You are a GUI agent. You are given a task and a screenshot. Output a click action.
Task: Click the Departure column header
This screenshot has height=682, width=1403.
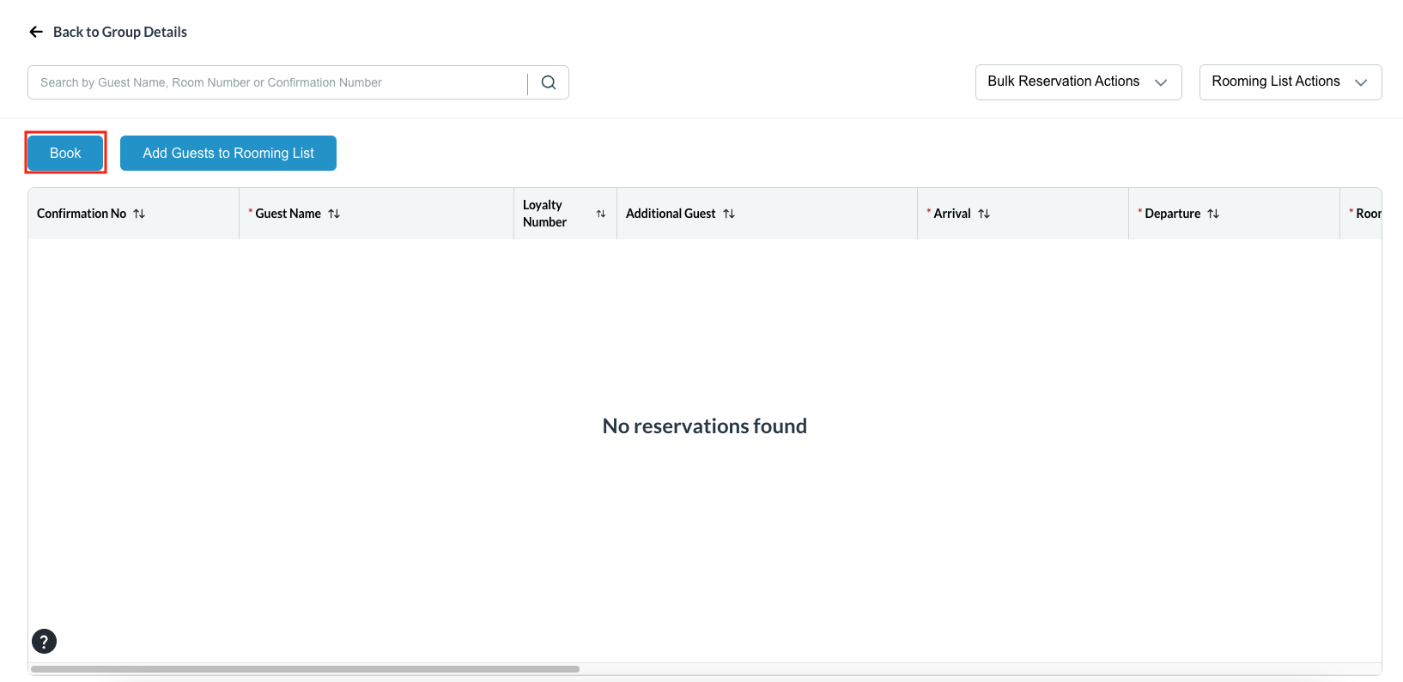(1172, 214)
